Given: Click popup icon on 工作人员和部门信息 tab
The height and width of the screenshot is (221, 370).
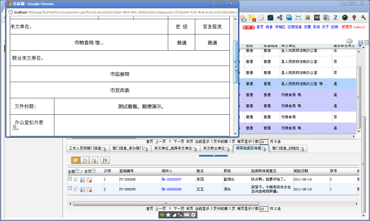Looking at the screenshot, I should pyautogui.click(x=105, y=149).
